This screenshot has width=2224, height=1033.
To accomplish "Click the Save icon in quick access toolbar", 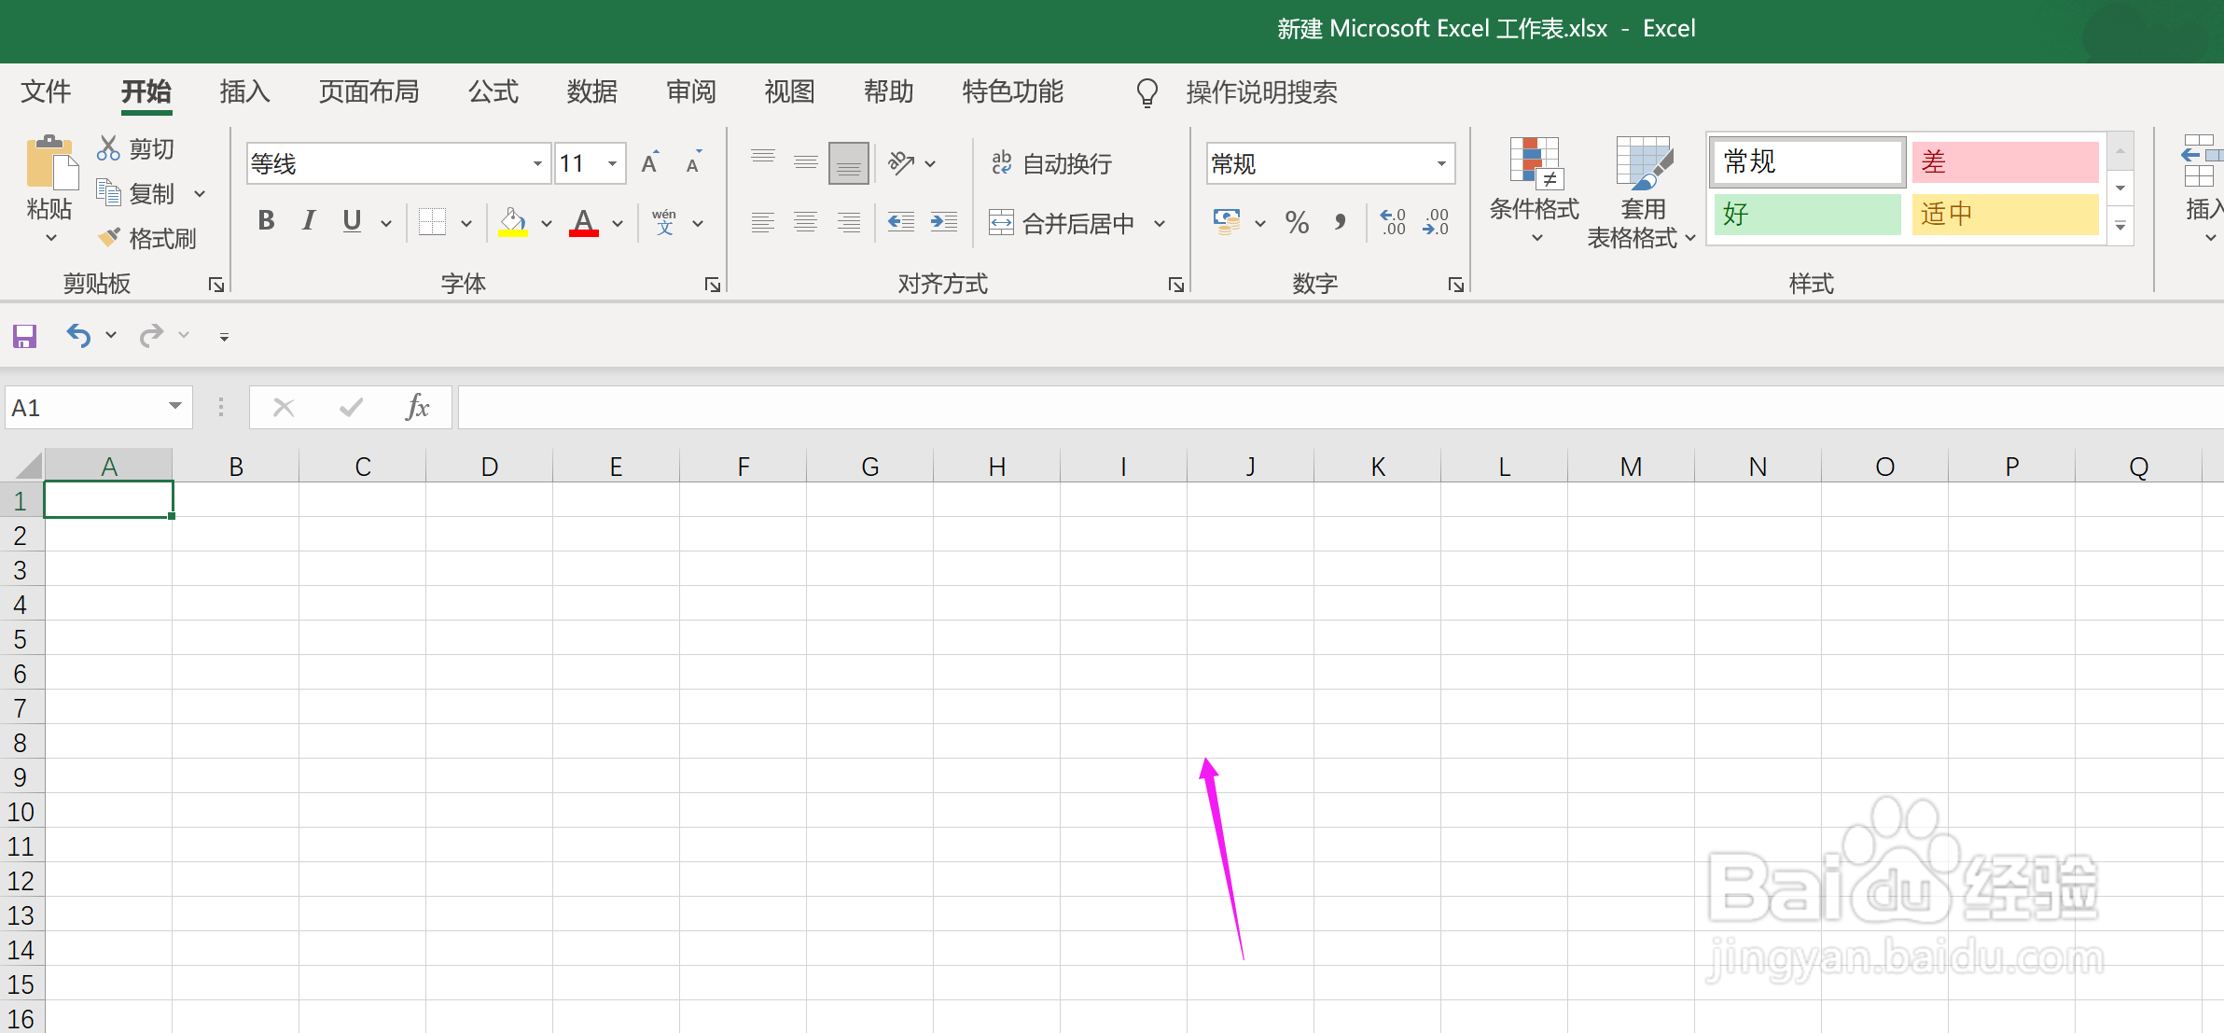I will [25, 336].
